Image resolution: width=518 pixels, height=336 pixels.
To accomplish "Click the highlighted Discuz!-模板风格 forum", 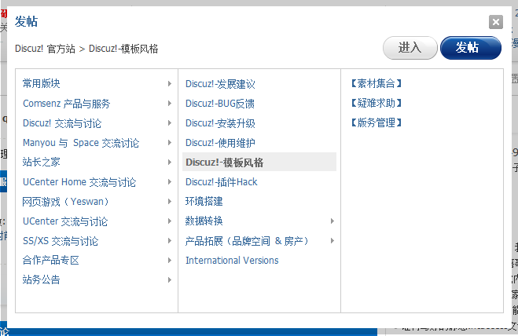I will click(259, 162).
